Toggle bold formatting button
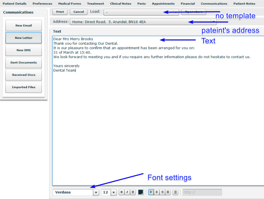This screenshot has width=264, height=199. pyautogui.click(x=122, y=192)
